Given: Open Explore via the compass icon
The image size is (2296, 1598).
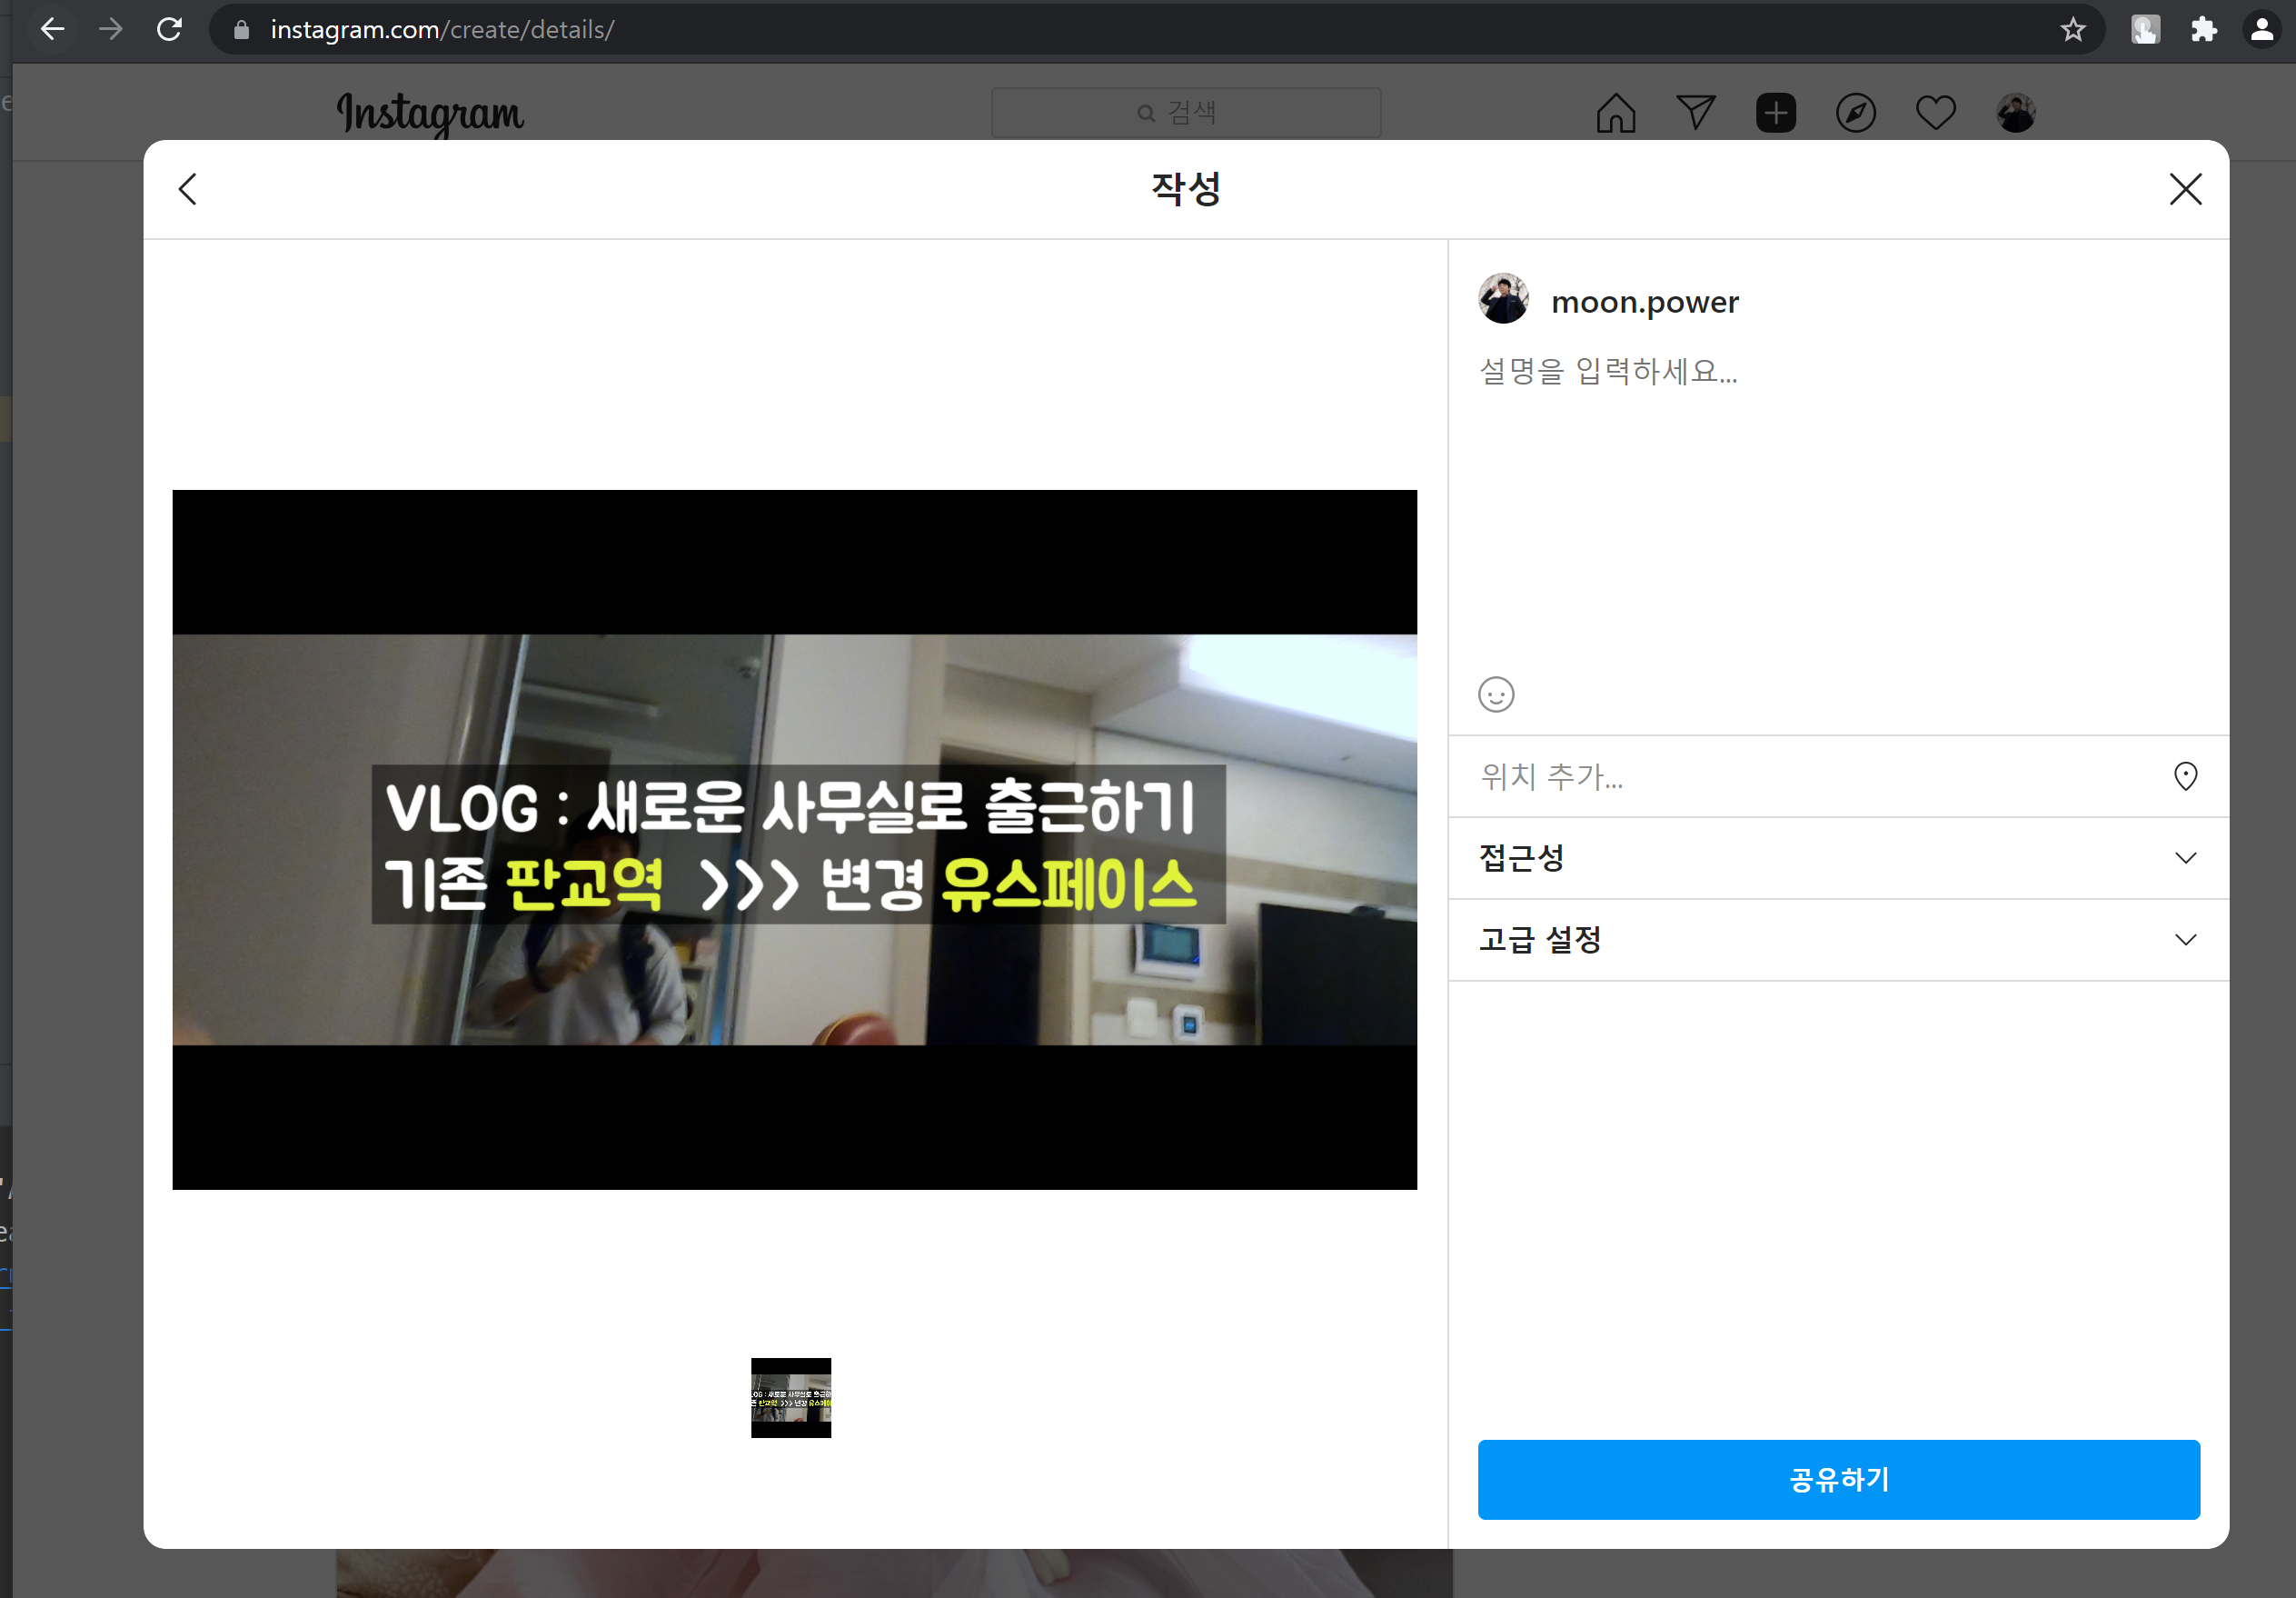Looking at the screenshot, I should coord(1855,113).
